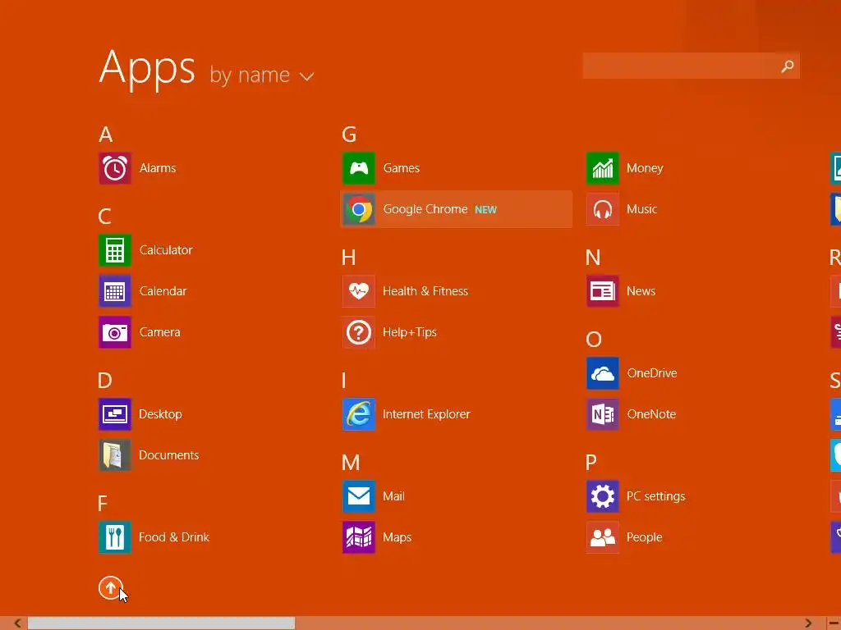Click the 'OneDrive' label text
Image resolution: width=841 pixels, height=630 pixels.
[652, 373]
